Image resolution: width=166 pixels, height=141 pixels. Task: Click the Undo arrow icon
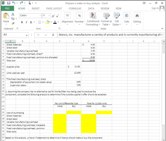point(14,3)
